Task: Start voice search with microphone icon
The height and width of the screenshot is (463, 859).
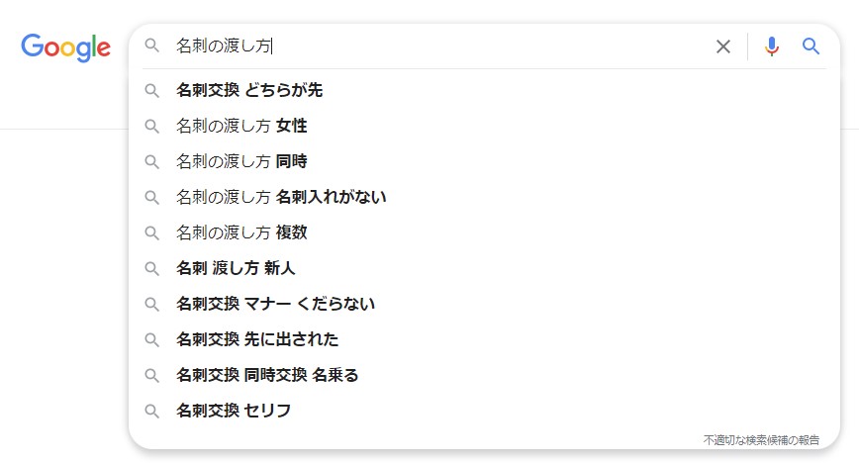Action: pyautogui.click(x=772, y=46)
